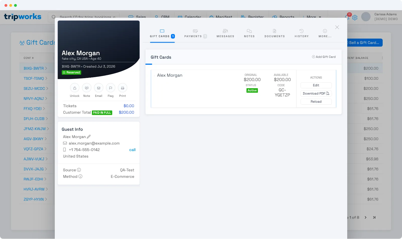The height and width of the screenshot is (239, 402).
Task: Click the green Active status badge
Action: pyautogui.click(x=252, y=90)
